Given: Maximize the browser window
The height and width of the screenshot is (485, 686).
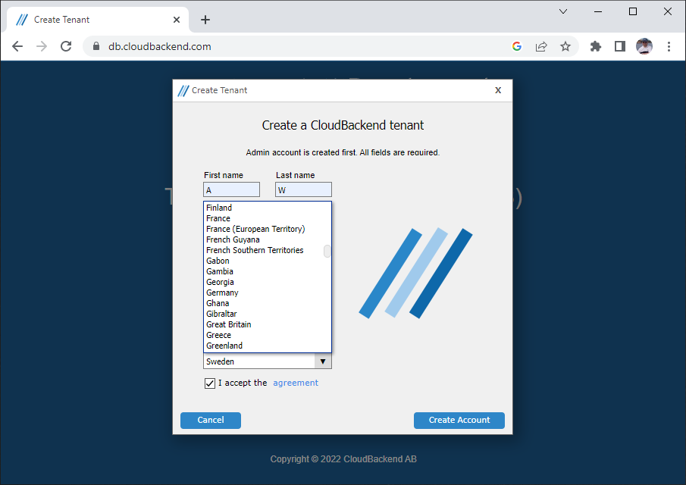Looking at the screenshot, I should pyautogui.click(x=633, y=11).
